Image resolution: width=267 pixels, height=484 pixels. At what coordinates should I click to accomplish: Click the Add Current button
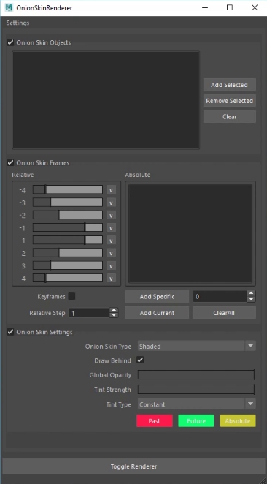coord(157,313)
